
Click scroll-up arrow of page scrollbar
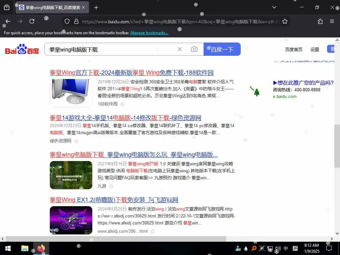[x=337, y=40]
